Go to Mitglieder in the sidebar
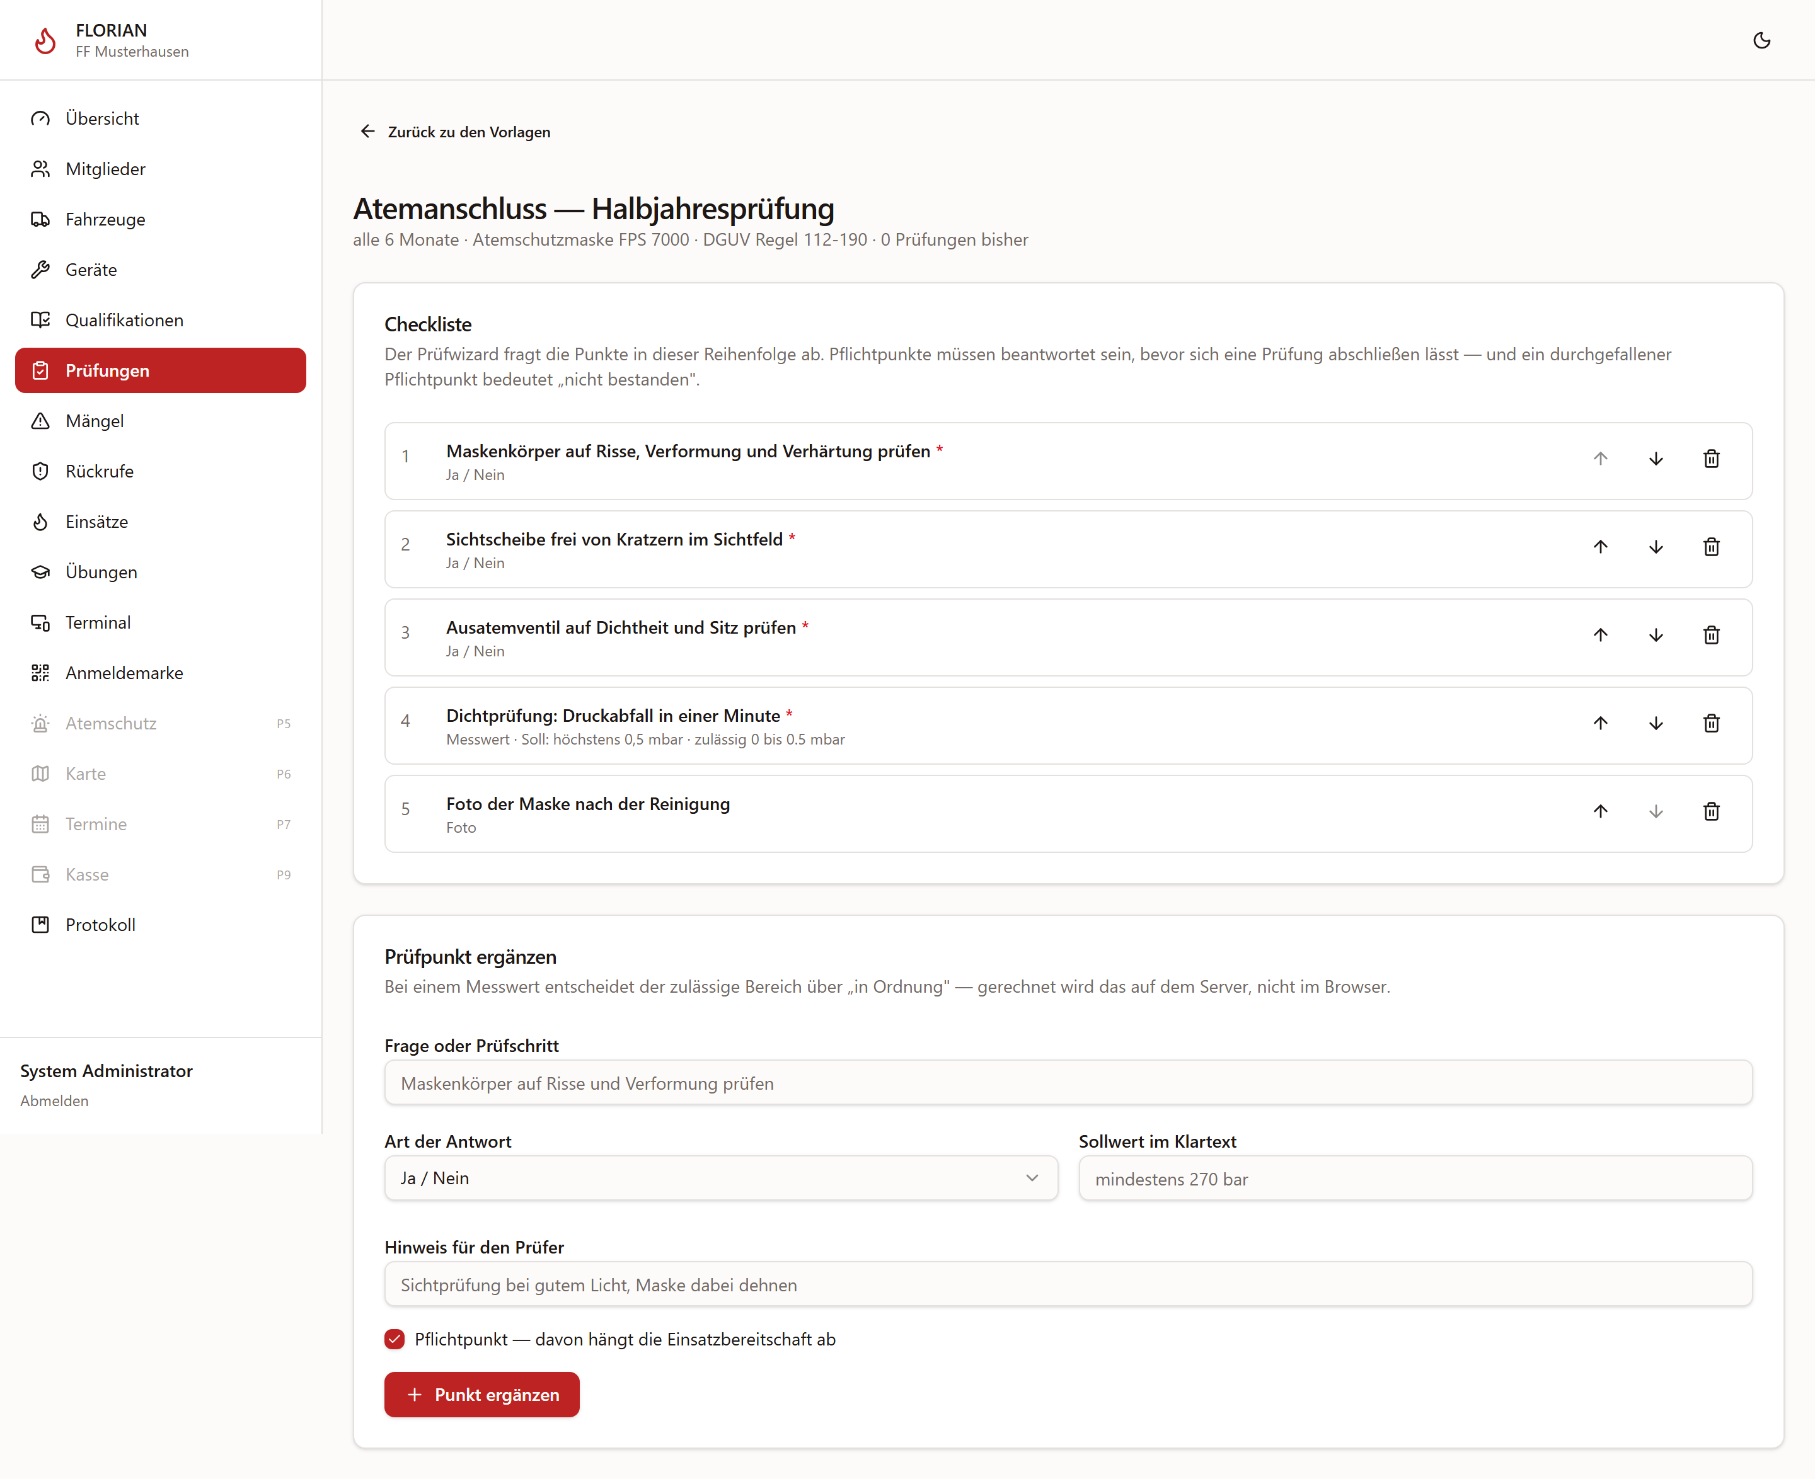Screen dimensions: 1815x1479 click(x=160, y=169)
